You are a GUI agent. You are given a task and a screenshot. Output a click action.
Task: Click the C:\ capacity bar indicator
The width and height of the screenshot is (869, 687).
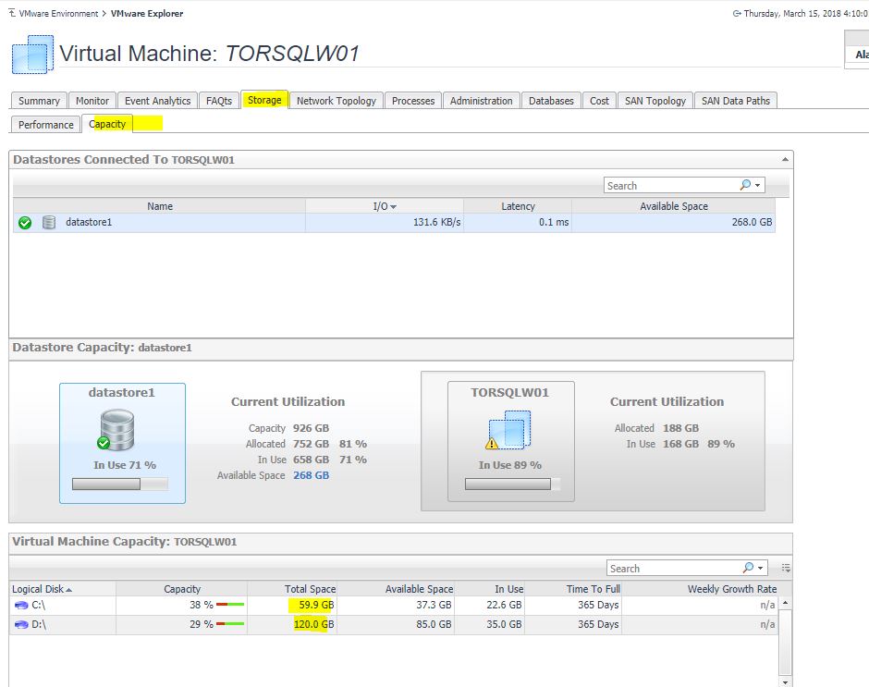click(230, 605)
